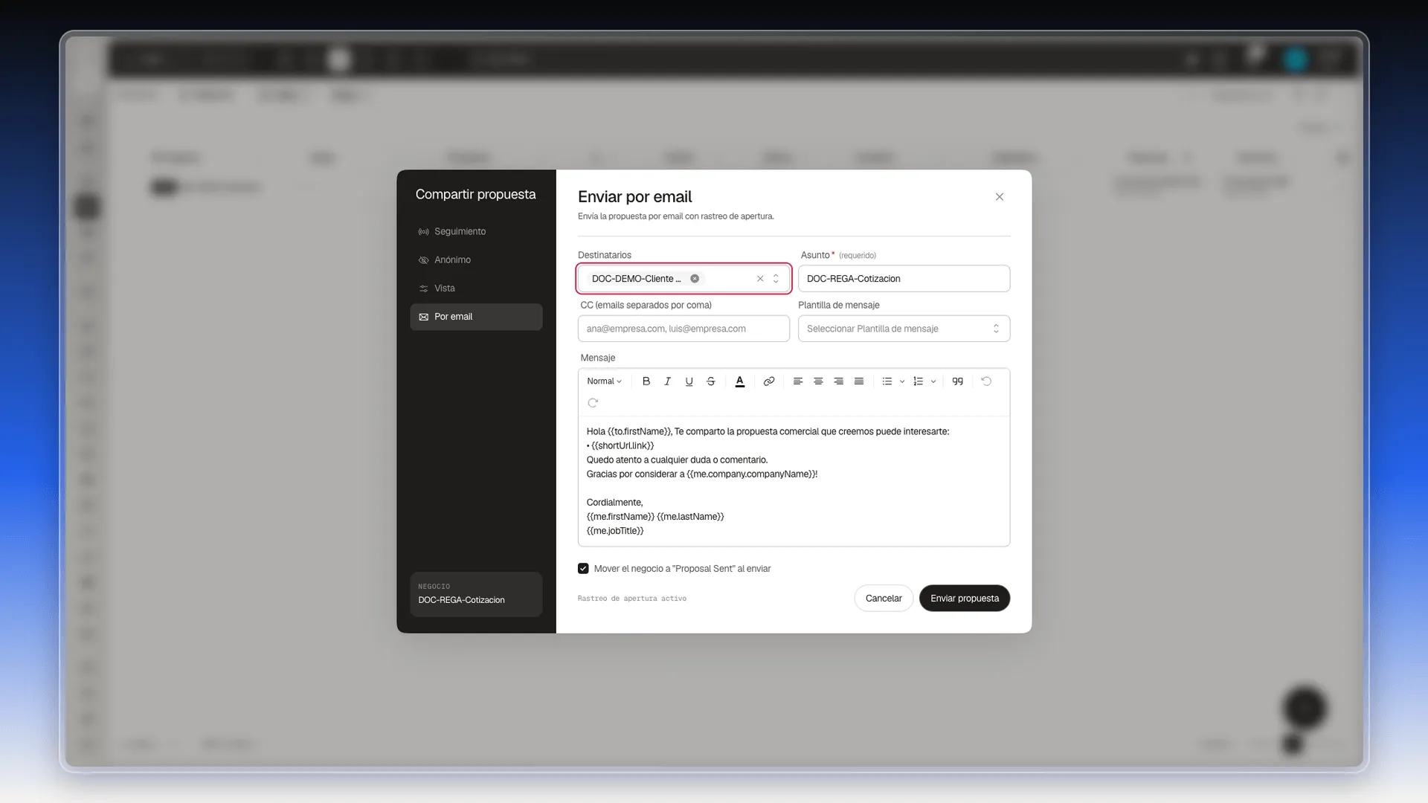
Task: Toggle move deal to Proposal Sent checkbox
Action: click(583, 569)
